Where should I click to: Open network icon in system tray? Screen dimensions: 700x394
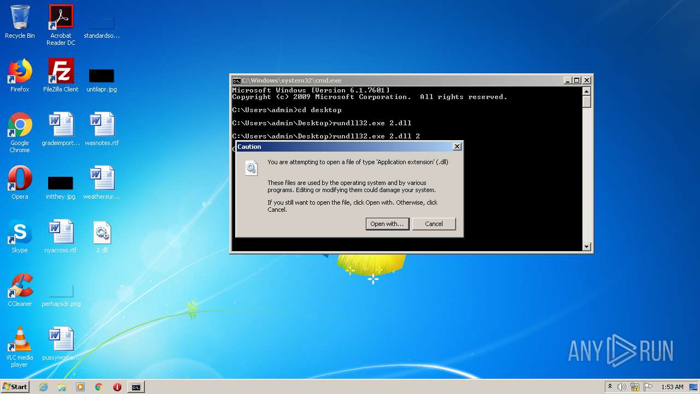click(x=635, y=387)
